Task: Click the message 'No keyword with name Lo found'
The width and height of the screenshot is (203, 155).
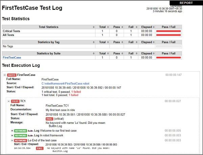Action: (x=75, y=123)
